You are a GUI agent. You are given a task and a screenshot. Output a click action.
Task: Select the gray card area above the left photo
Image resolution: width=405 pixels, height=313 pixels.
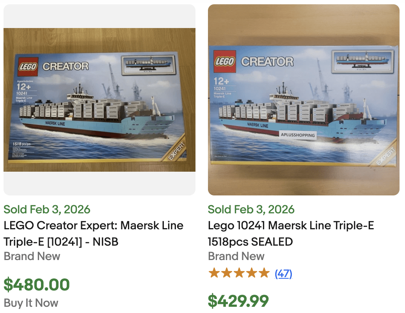[x=99, y=16]
